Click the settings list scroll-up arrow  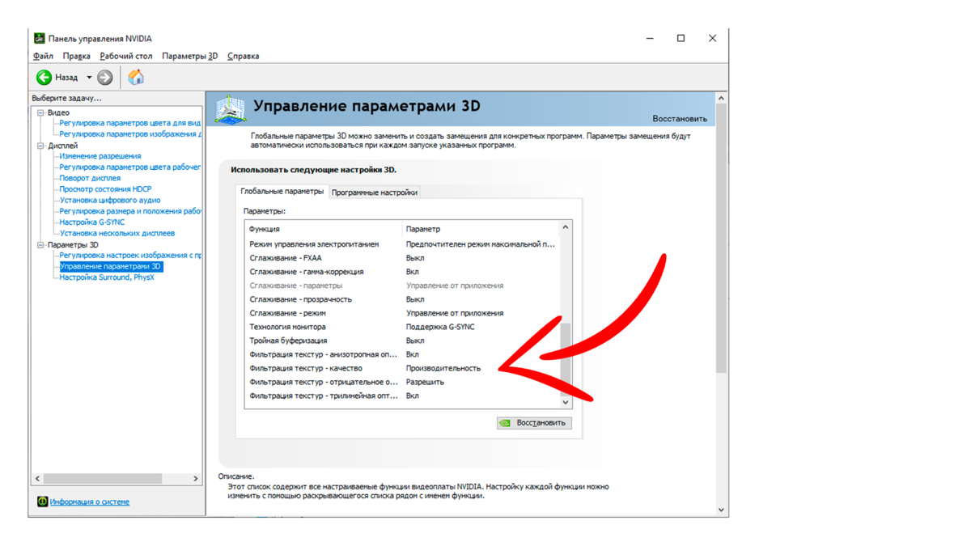tap(566, 227)
